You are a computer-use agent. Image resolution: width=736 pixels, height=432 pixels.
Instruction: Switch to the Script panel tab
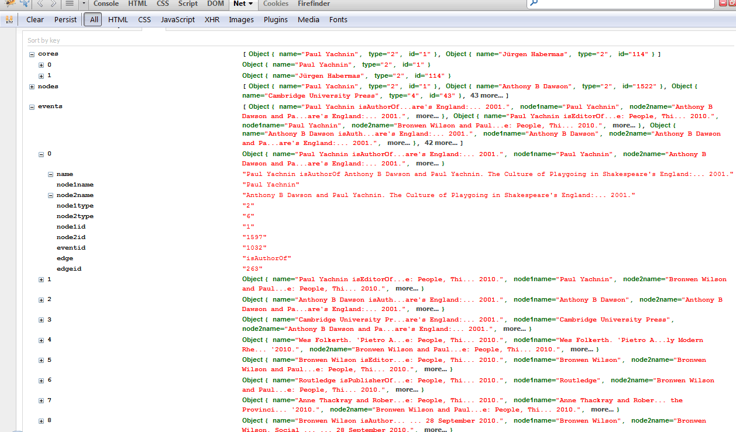coord(188,4)
